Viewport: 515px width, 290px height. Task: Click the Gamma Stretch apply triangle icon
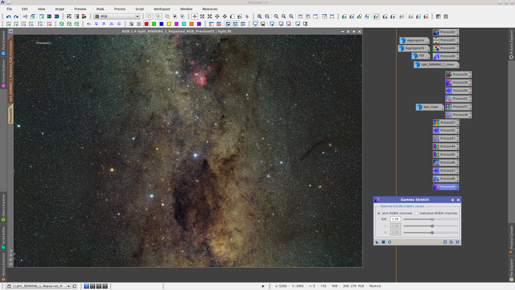(377, 242)
